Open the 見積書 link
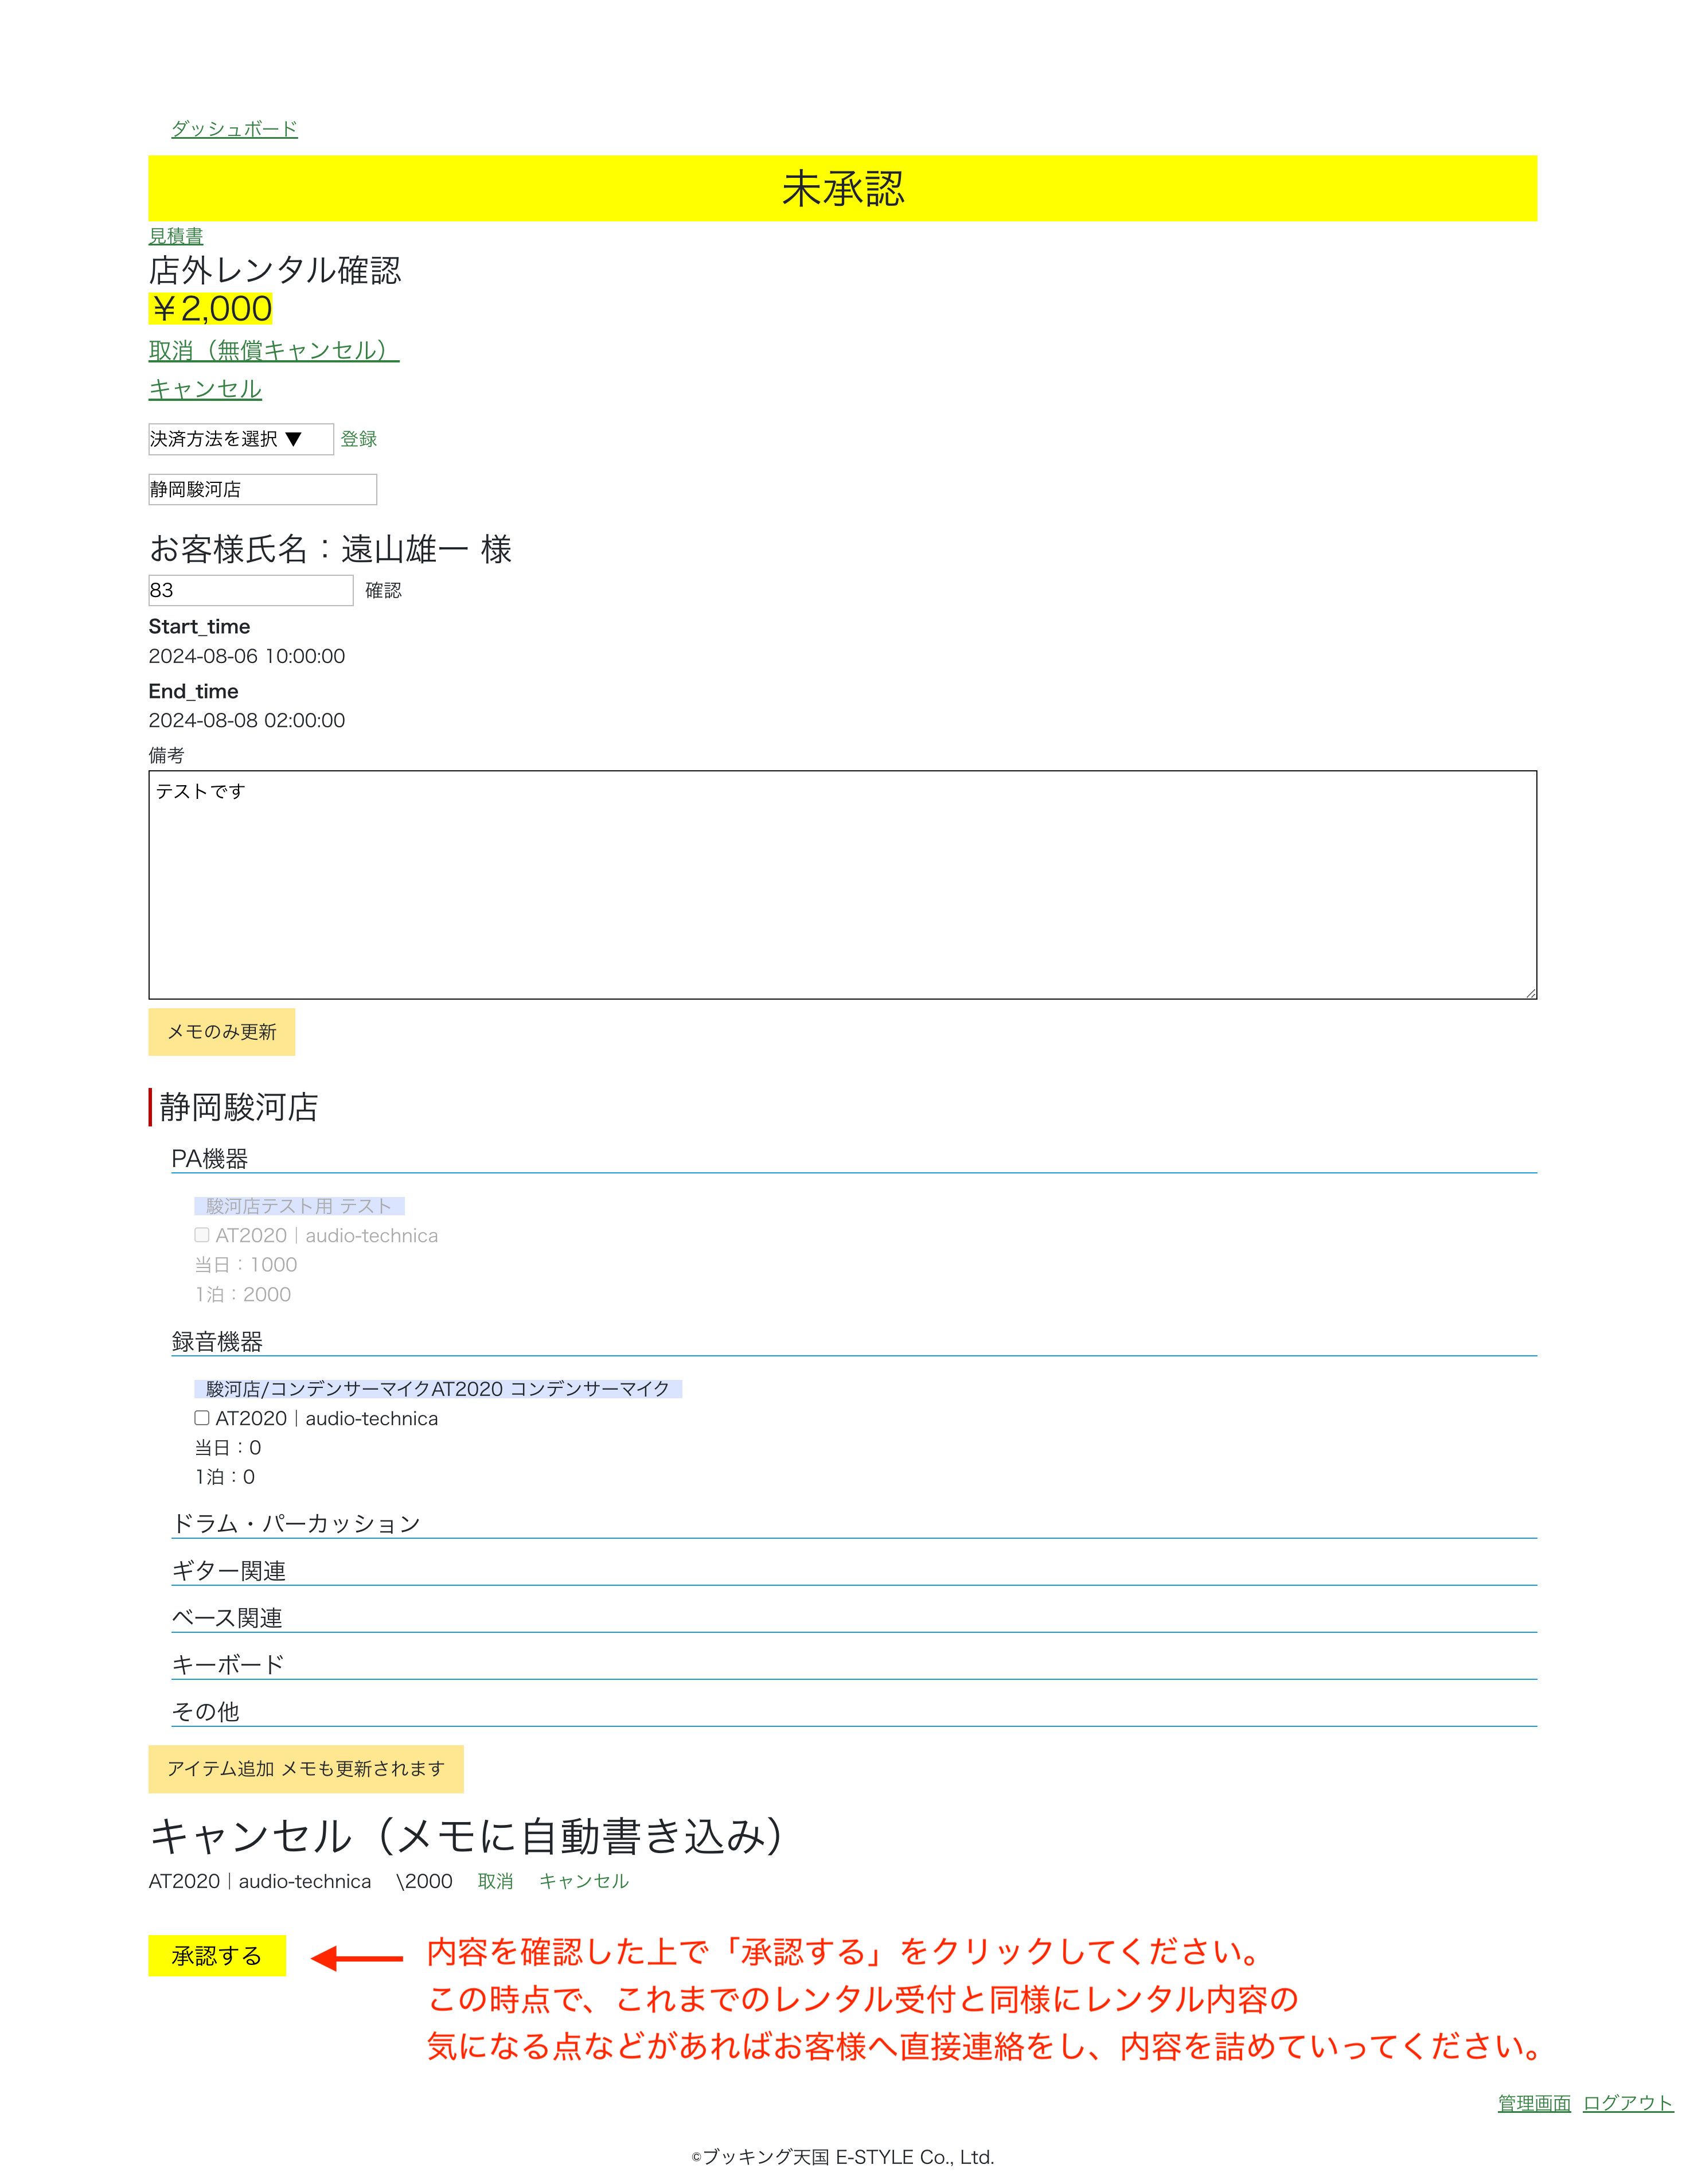Image resolution: width=1686 pixels, height=2184 pixels. pos(176,236)
